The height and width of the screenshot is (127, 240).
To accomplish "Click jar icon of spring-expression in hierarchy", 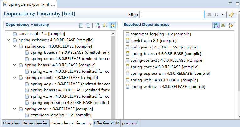I will click(x=27, y=103).
